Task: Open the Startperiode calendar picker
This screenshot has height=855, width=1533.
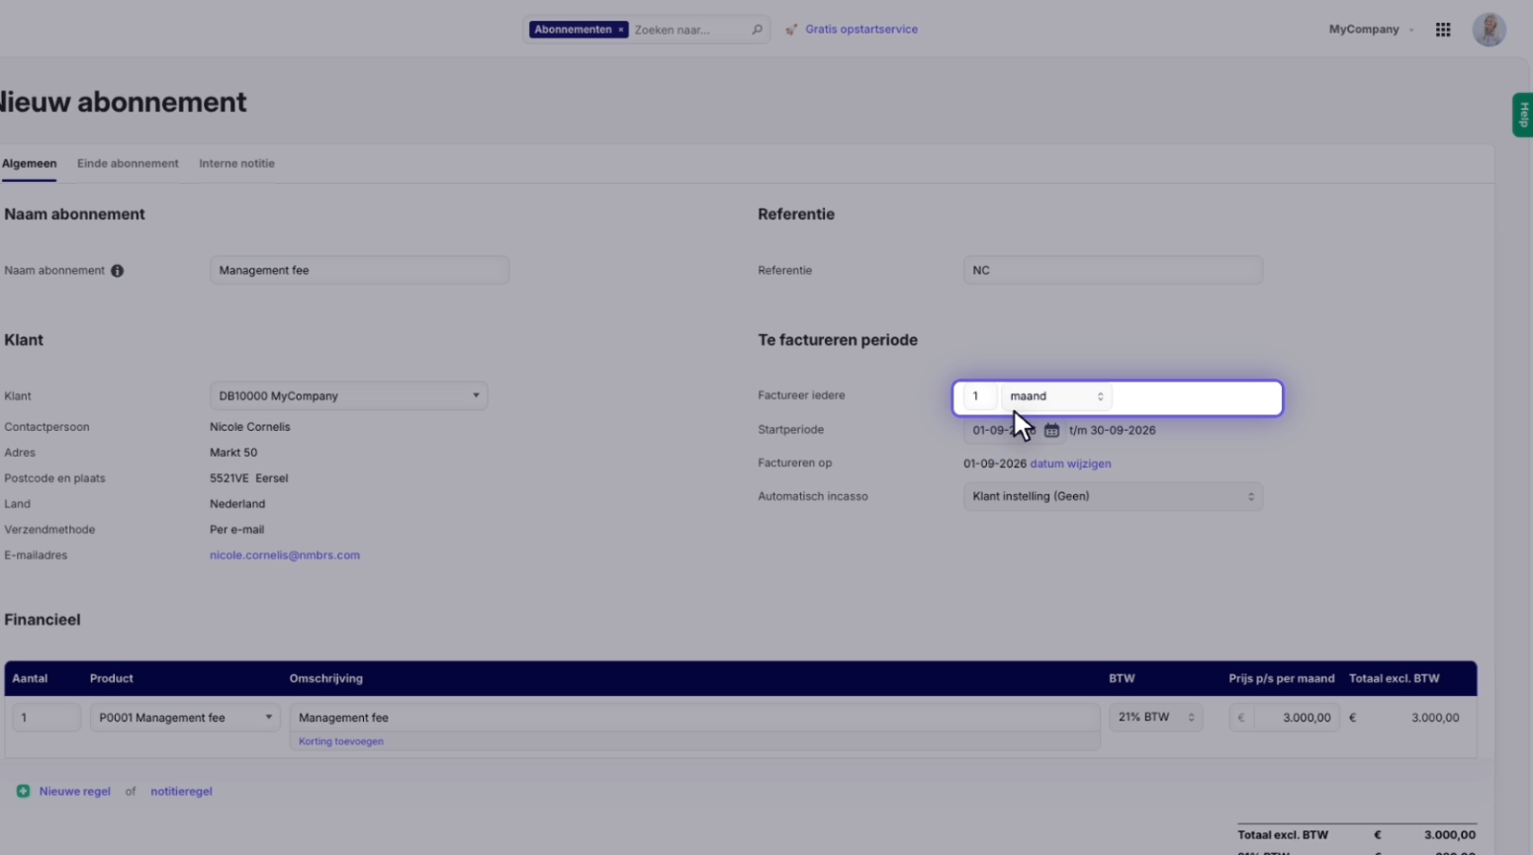Action: (x=1051, y=431)
